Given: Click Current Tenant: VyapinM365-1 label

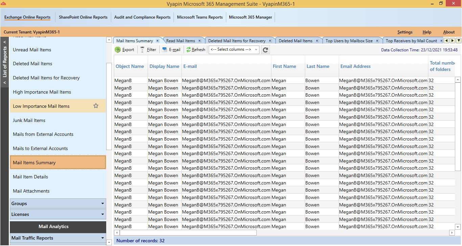Looking at the screenshot, I should (32, 32).
